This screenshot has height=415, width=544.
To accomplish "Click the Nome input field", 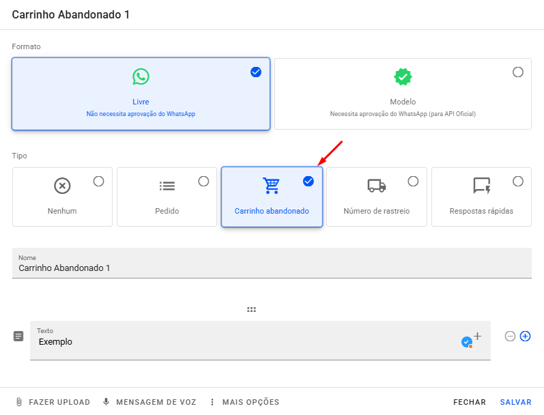I will (x=272, y=268).
